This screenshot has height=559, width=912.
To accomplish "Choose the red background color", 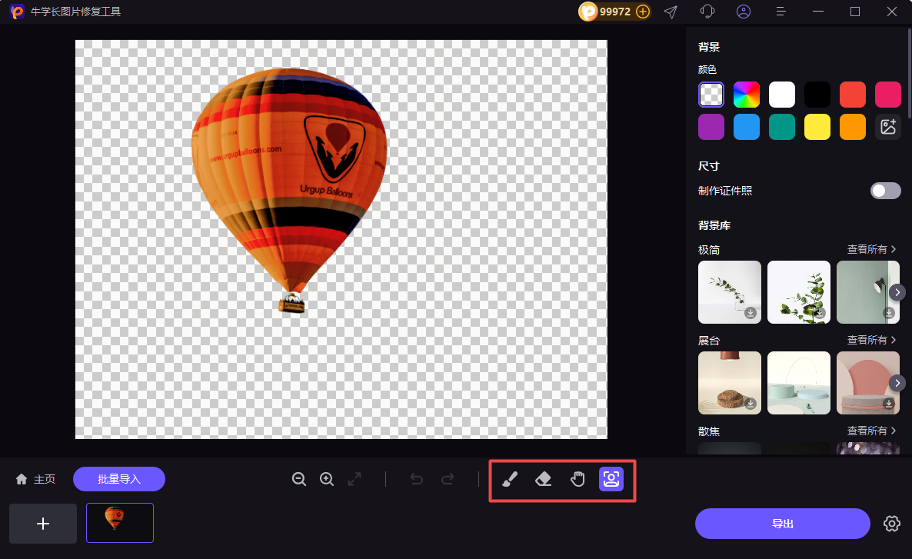I will coord(853,95).
